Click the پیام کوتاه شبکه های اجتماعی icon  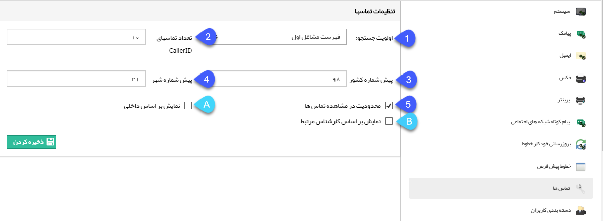(x=580, y=123)
